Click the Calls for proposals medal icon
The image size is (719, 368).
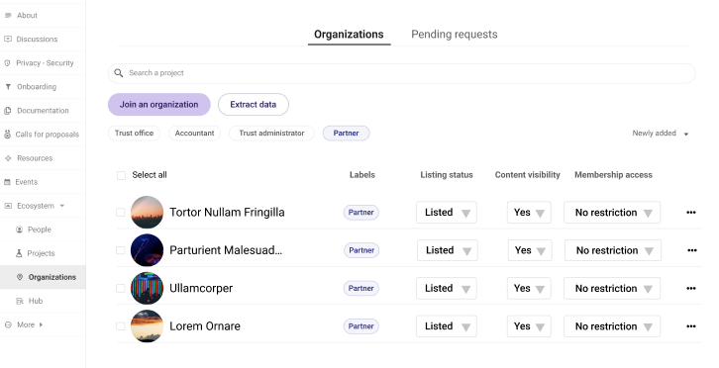pyautogui.click(x=7, y=135)
